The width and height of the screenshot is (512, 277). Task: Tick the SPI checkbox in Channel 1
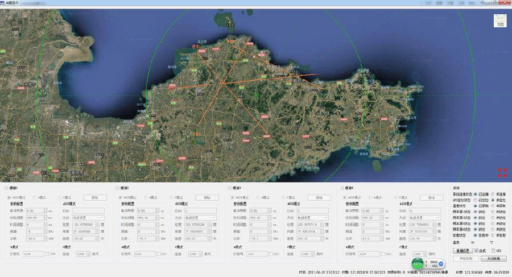tap(48, 254)
